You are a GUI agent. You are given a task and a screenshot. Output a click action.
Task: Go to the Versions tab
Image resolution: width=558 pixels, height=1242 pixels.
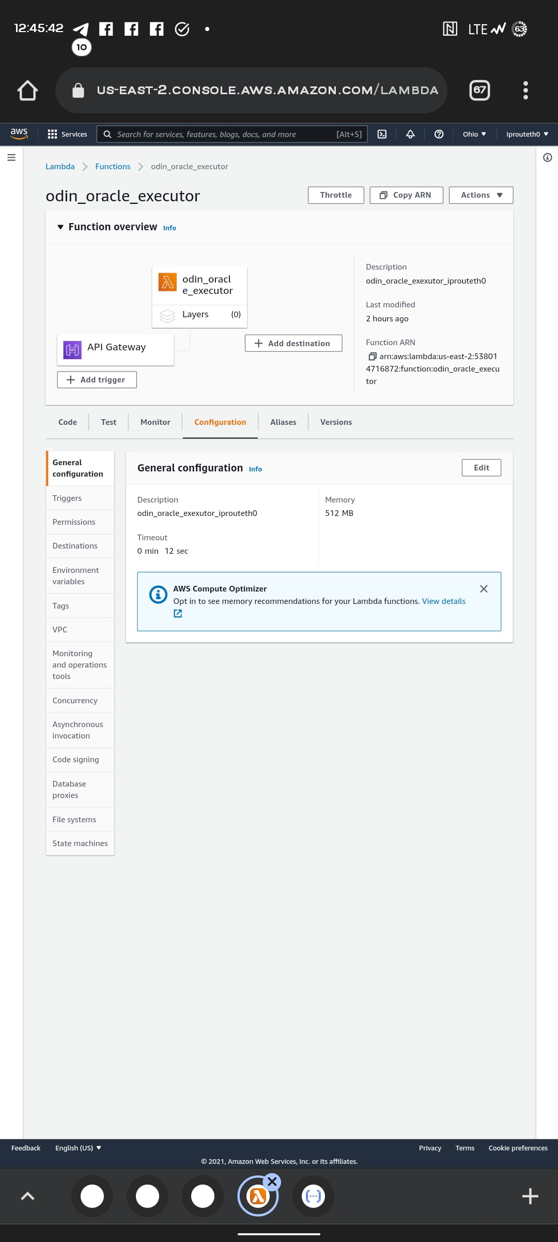(336, 422)
